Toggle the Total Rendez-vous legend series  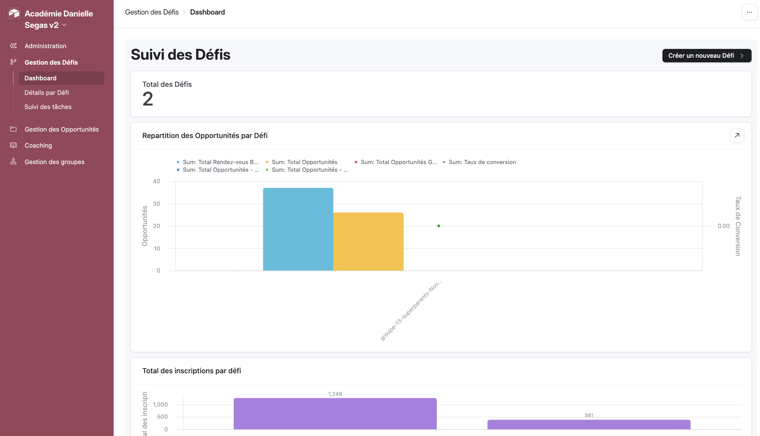click(x=220, y=162)
